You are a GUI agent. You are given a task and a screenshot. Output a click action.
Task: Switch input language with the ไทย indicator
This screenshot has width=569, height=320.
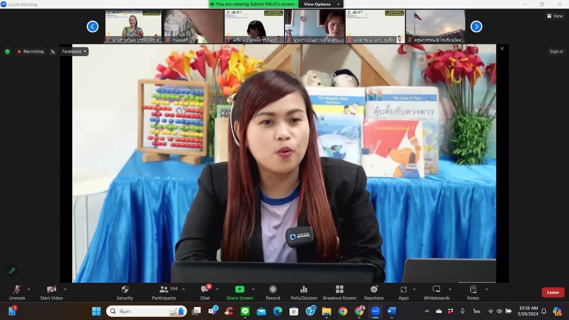476,311
